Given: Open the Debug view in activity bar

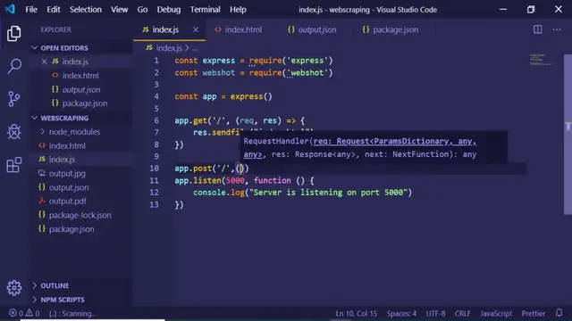Looking at the screenshot, I should point(14,131).
